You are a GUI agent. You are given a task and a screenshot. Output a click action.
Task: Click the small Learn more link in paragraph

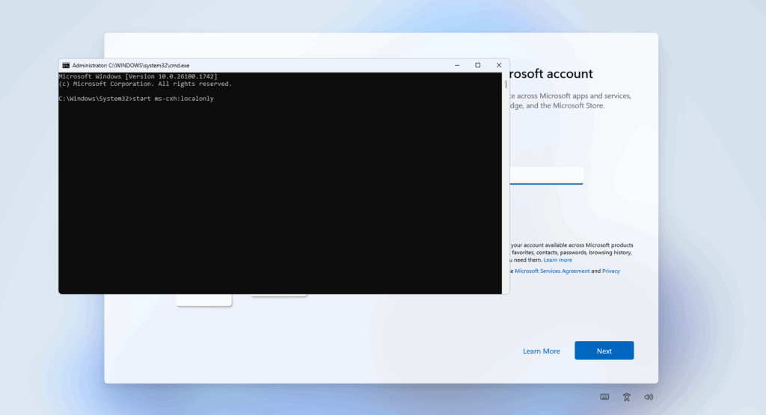tap(557, 259)
